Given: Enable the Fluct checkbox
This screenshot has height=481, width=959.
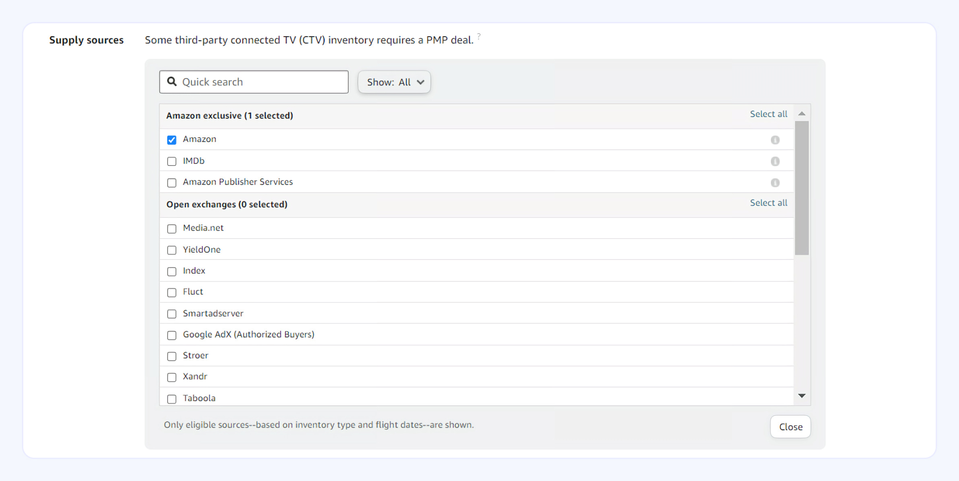Looking at the screenshot, I should pyautogui.click(x=172, y=292).
